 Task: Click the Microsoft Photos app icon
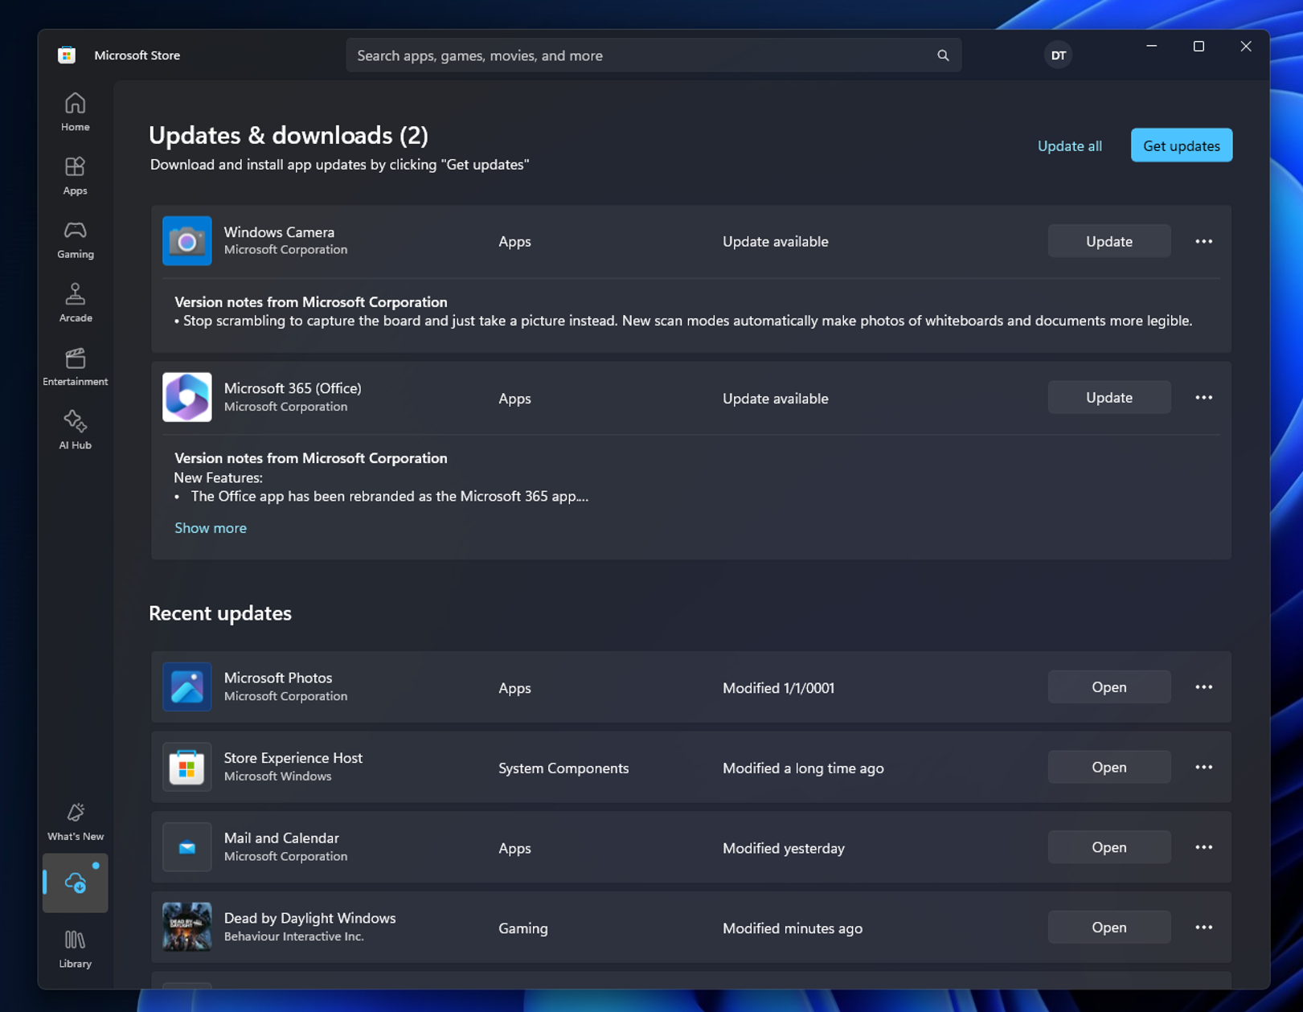[x=187, y=686]
